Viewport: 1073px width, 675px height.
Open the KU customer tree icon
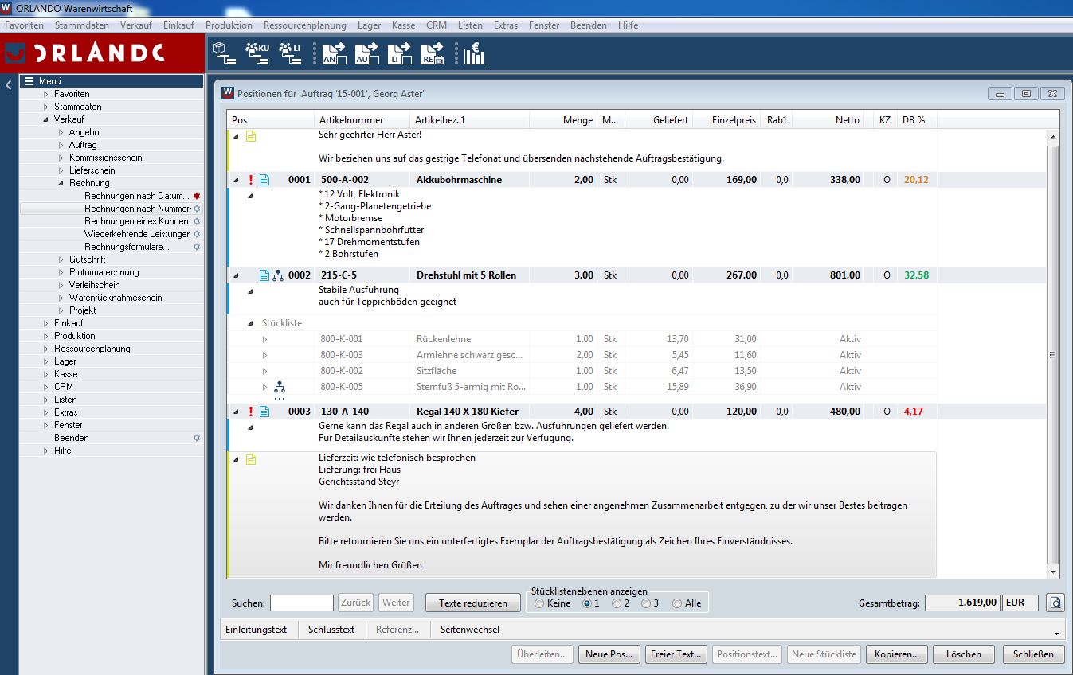point(257,53)
